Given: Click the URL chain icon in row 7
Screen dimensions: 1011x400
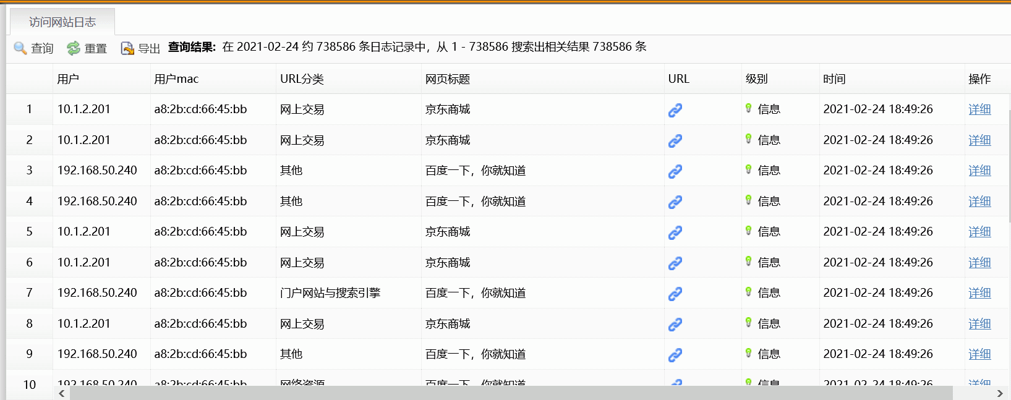Looking at the screenshot, I should tap(675, 294).
